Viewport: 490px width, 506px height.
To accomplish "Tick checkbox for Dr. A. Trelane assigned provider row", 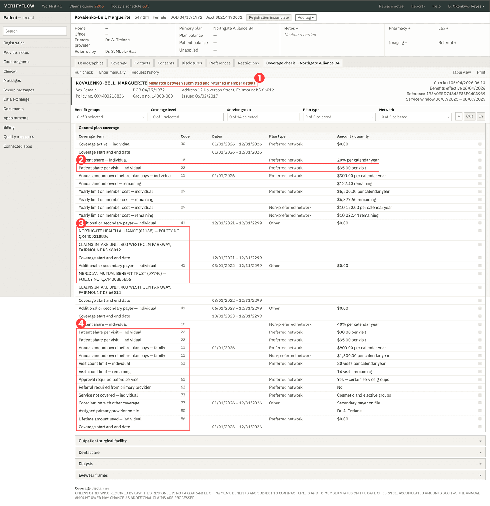I will click(x=480, y=411).
